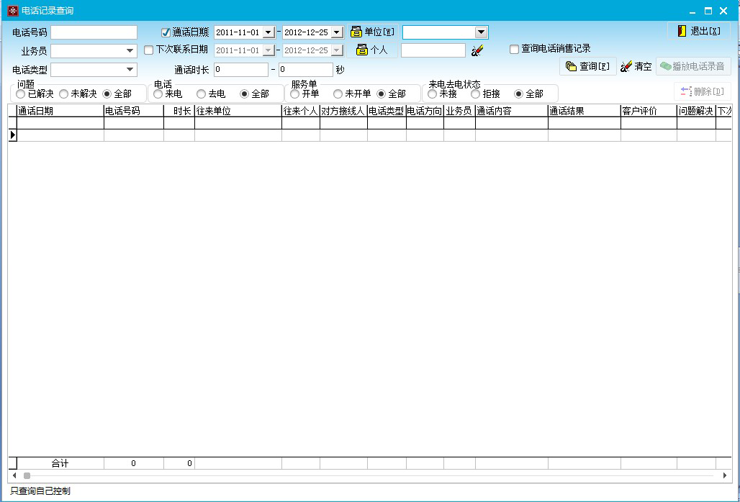Screen dimensions: 740x502
Task: Select 全部 radio in 来电去电状态 group
Action: pyautogui.click(x=519, y=94)
